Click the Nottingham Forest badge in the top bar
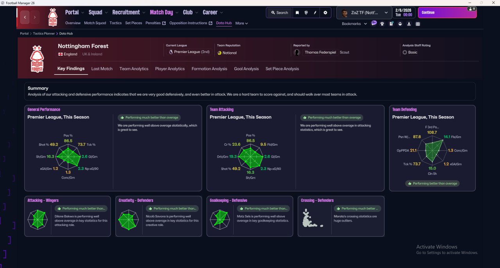500x268 pixels. click(x=52, y=17)
